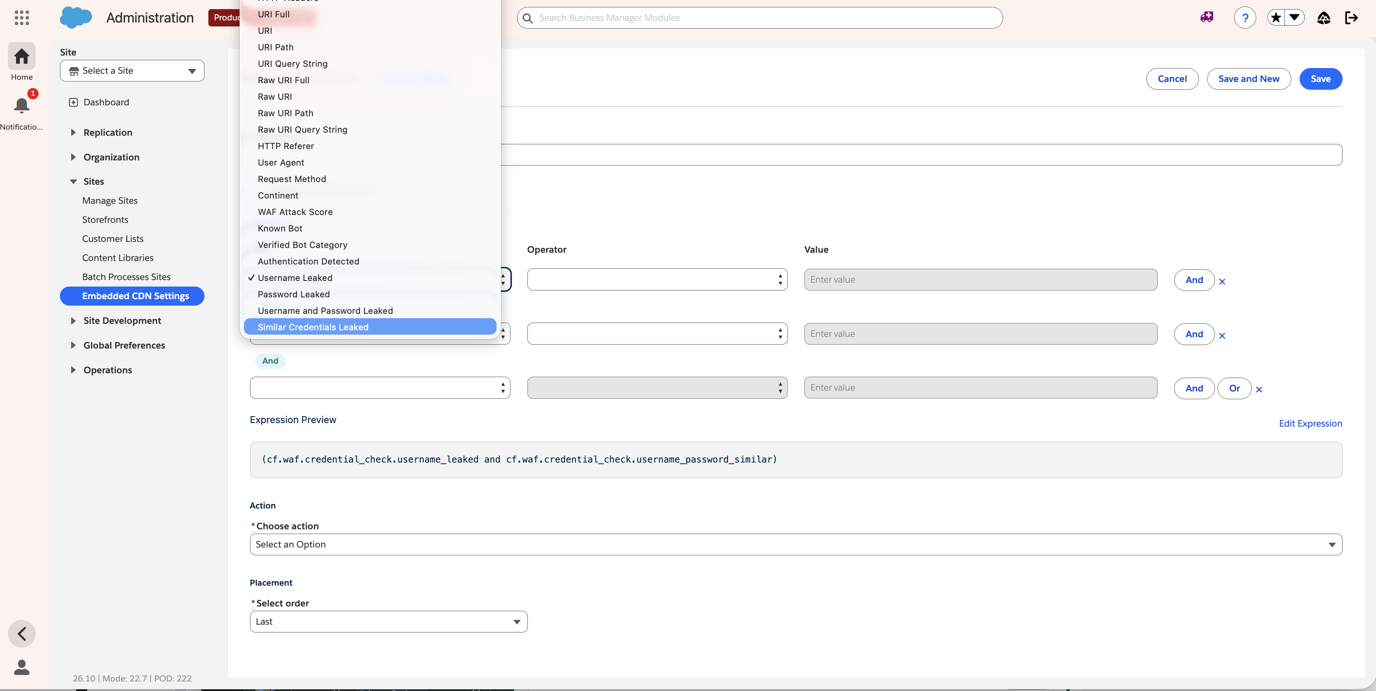Click the Salesforce cloud logo
Image resolution: width=1376 pixels, height=691 pixels.
point(76,18)
